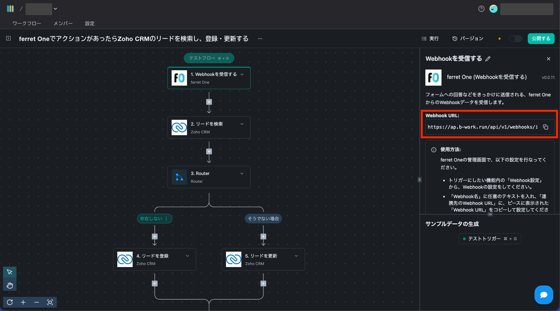The height and width of the screenshot is (311, 560).
Task: Select the pointer selection tool
Action: (x=10, y=272)
